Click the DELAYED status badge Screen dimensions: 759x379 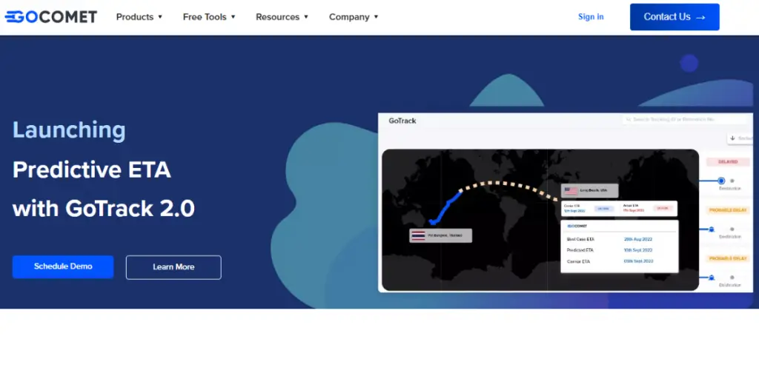tap(726, 161)
